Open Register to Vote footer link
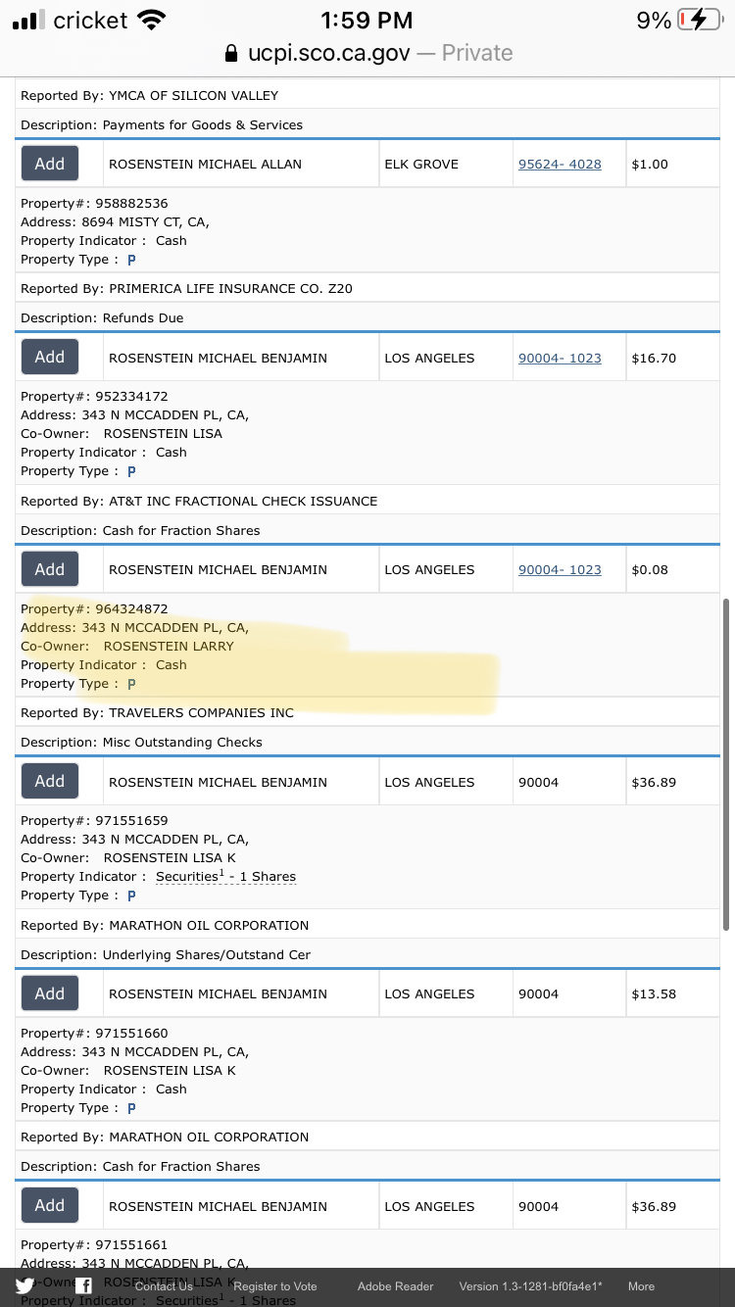 (x=275, y=1286)
